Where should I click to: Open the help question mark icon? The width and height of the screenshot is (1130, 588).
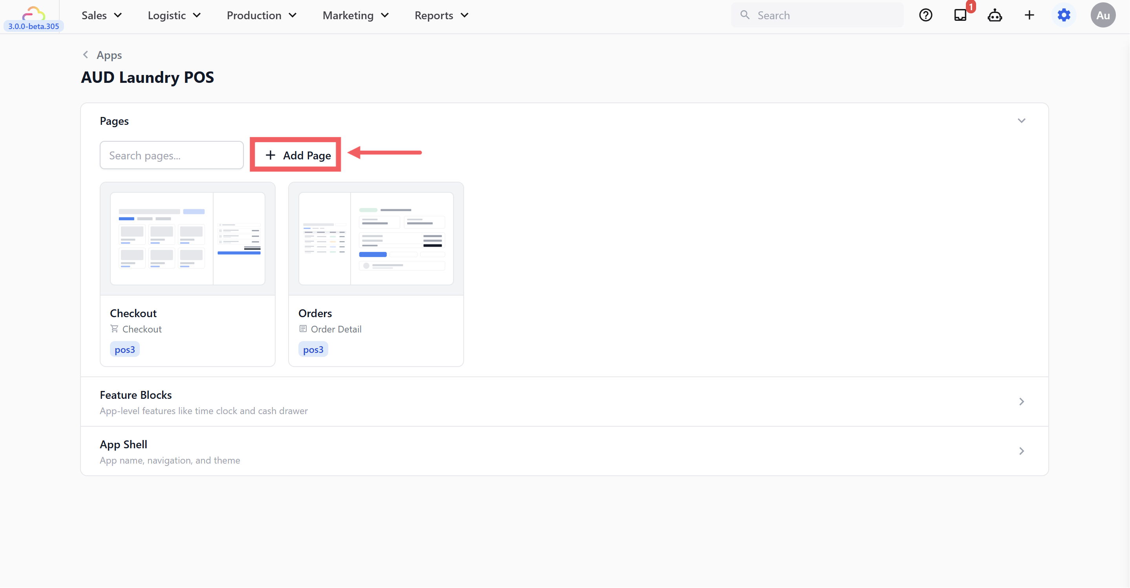pos(925,15)
